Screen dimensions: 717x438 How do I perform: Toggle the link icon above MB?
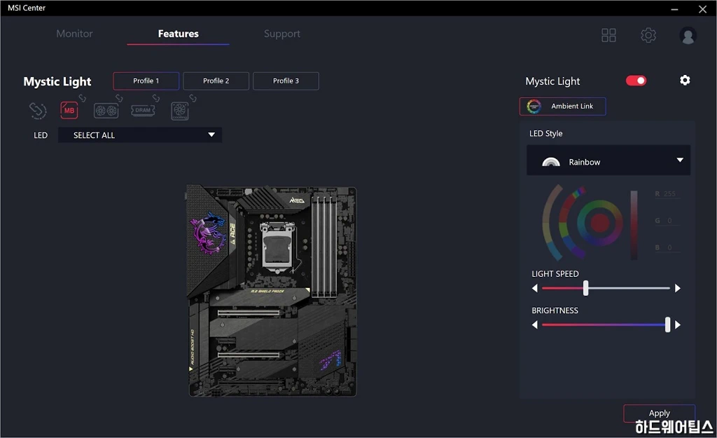pos(83,98)
